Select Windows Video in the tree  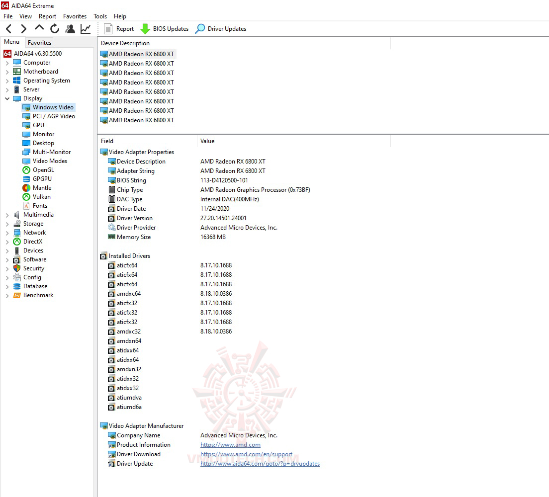pyautogui.click(x=48, y=107)
